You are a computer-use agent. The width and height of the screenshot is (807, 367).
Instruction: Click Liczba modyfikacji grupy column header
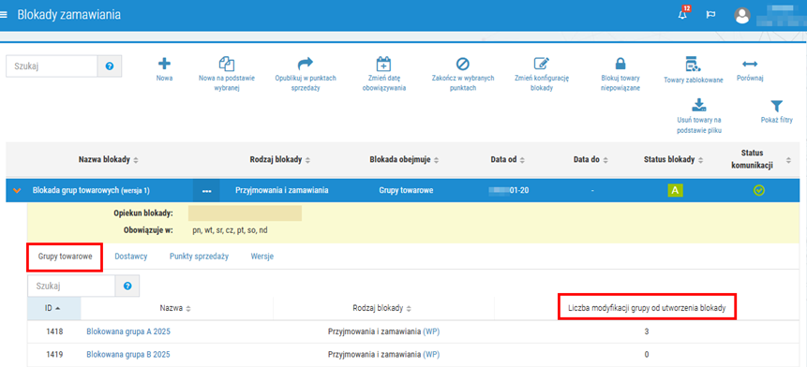click(x=648, y=308)
